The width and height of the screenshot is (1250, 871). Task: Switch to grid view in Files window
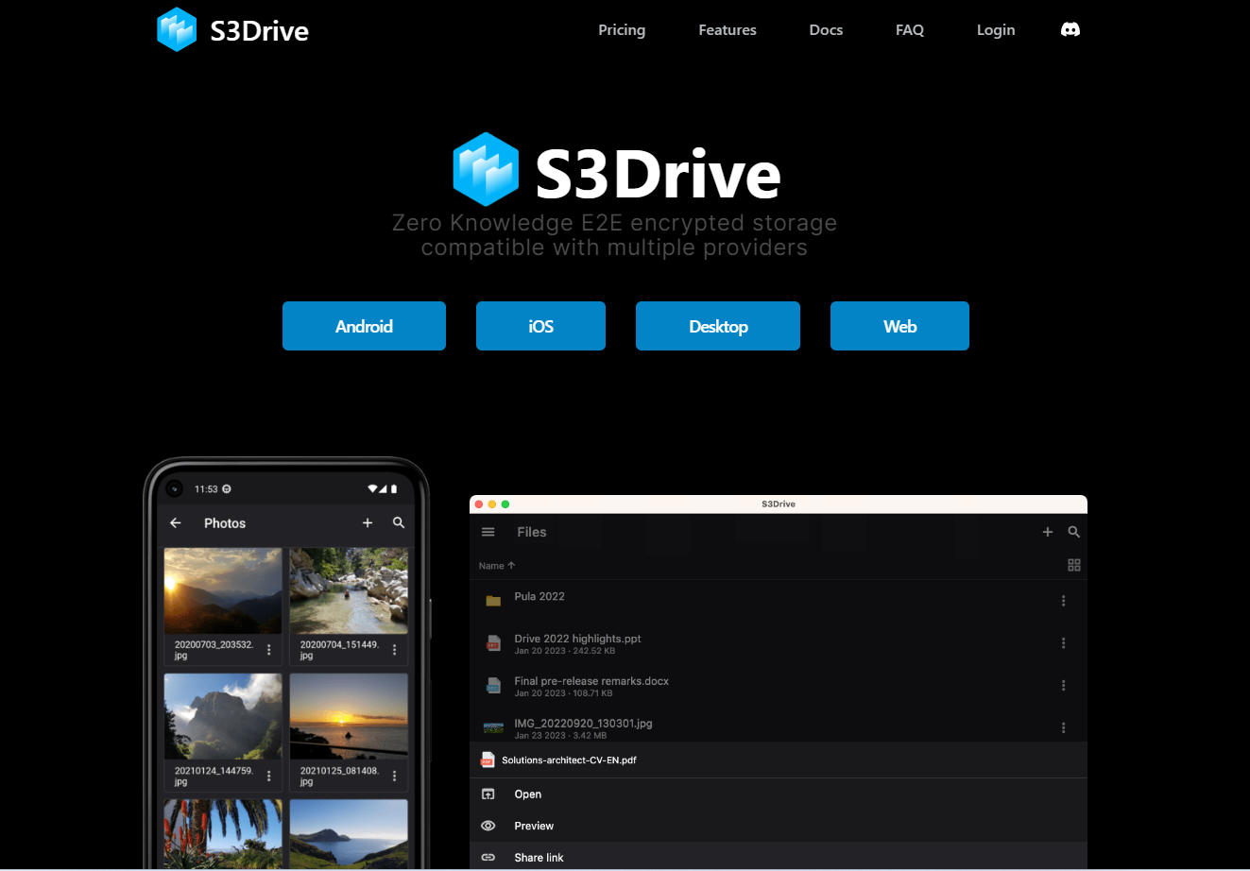pyautogui.click(x=1074, y=565)
